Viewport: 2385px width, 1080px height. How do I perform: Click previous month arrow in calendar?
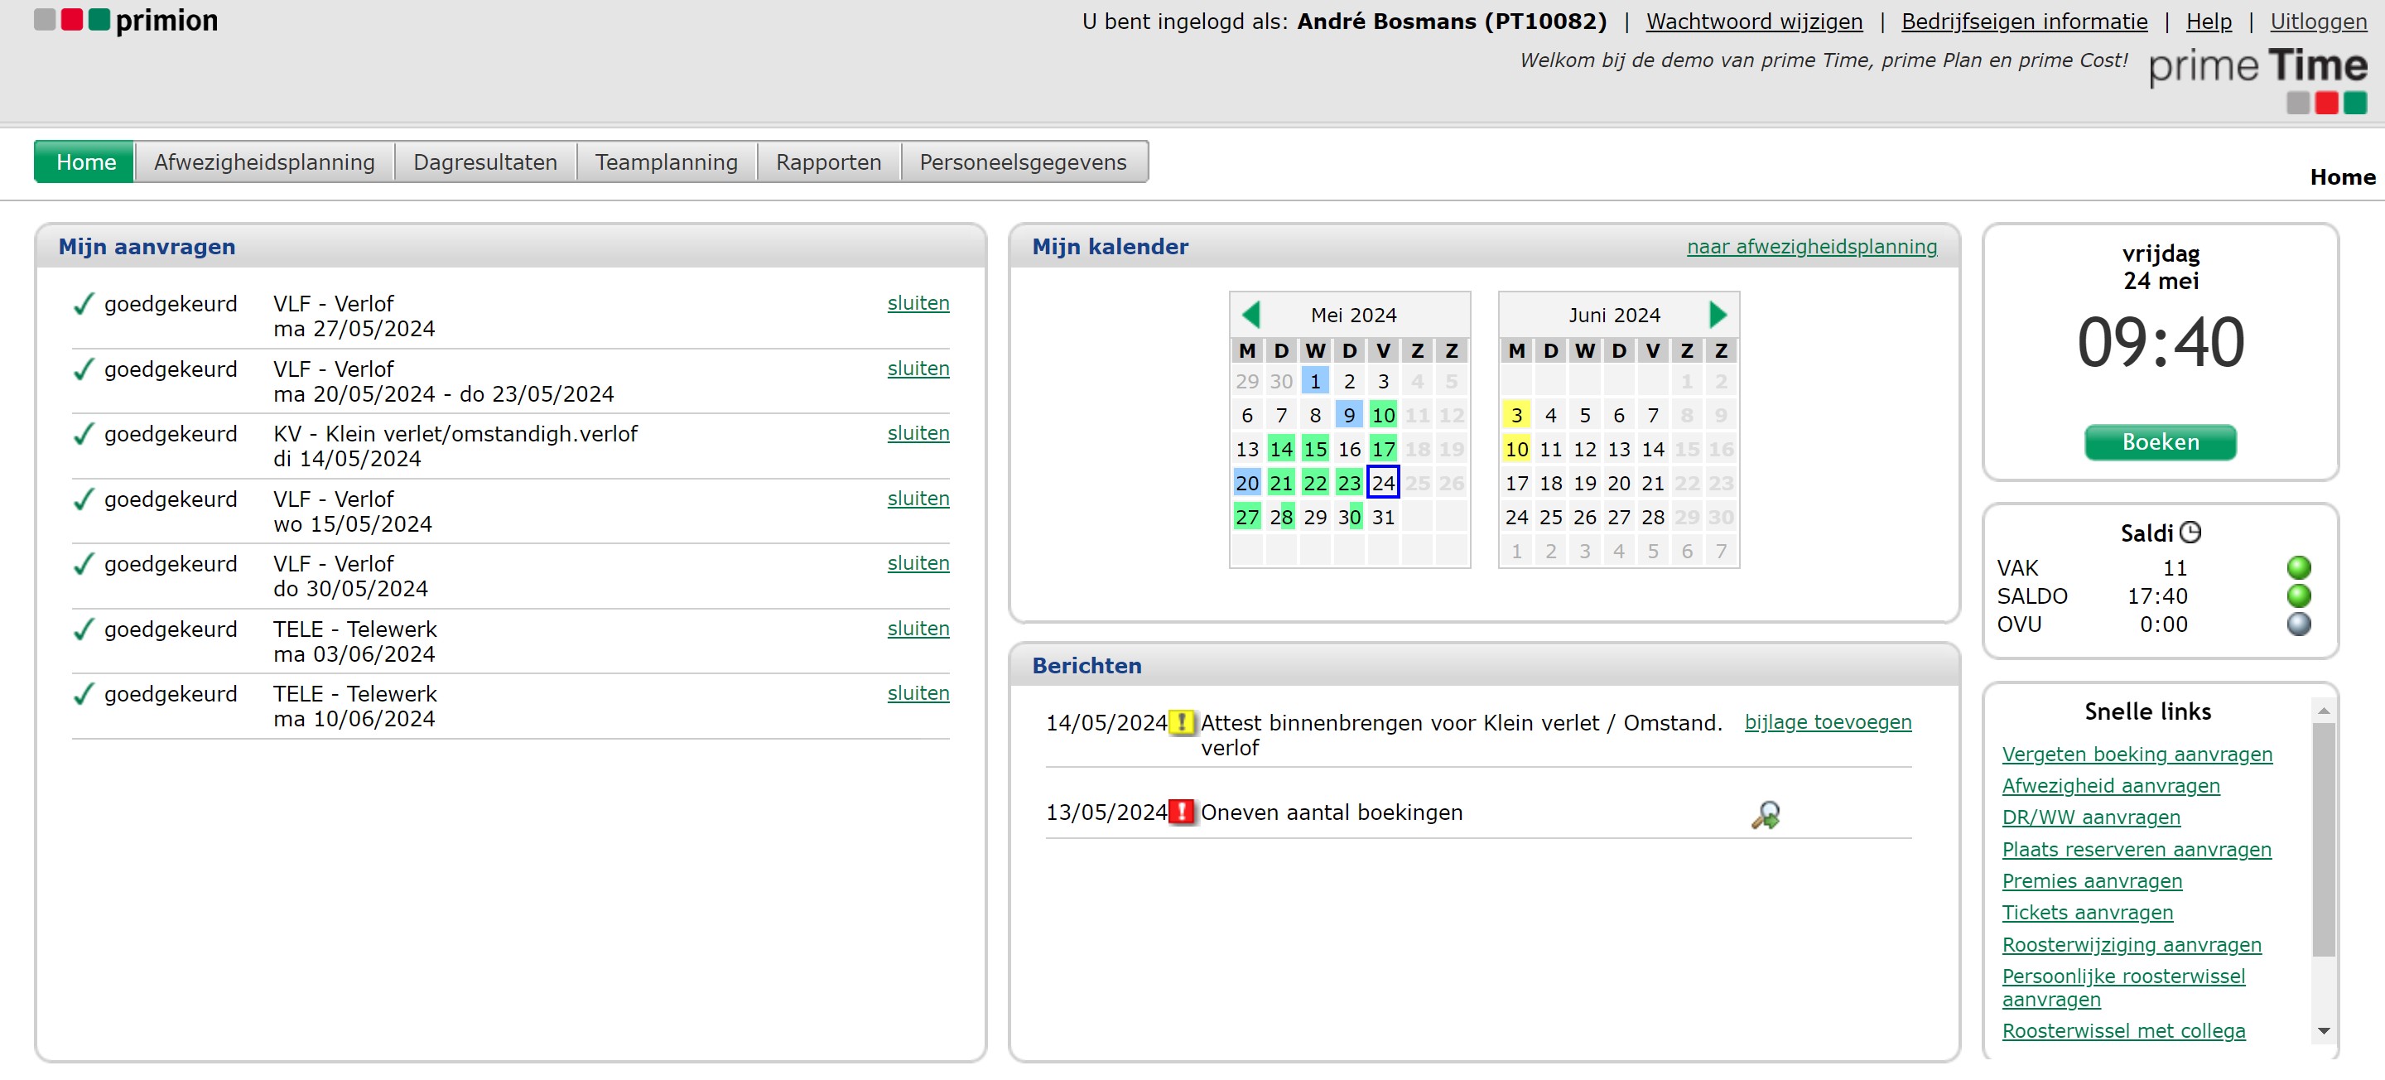tap(1250, 315)
